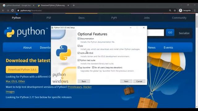This screenshot has height=111, width=198.
Task: Open a new browser tab with plus
Action: point(74,6)
